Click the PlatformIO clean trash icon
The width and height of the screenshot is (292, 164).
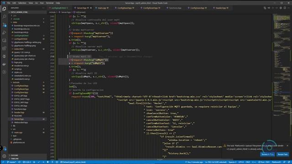point(48,162)
